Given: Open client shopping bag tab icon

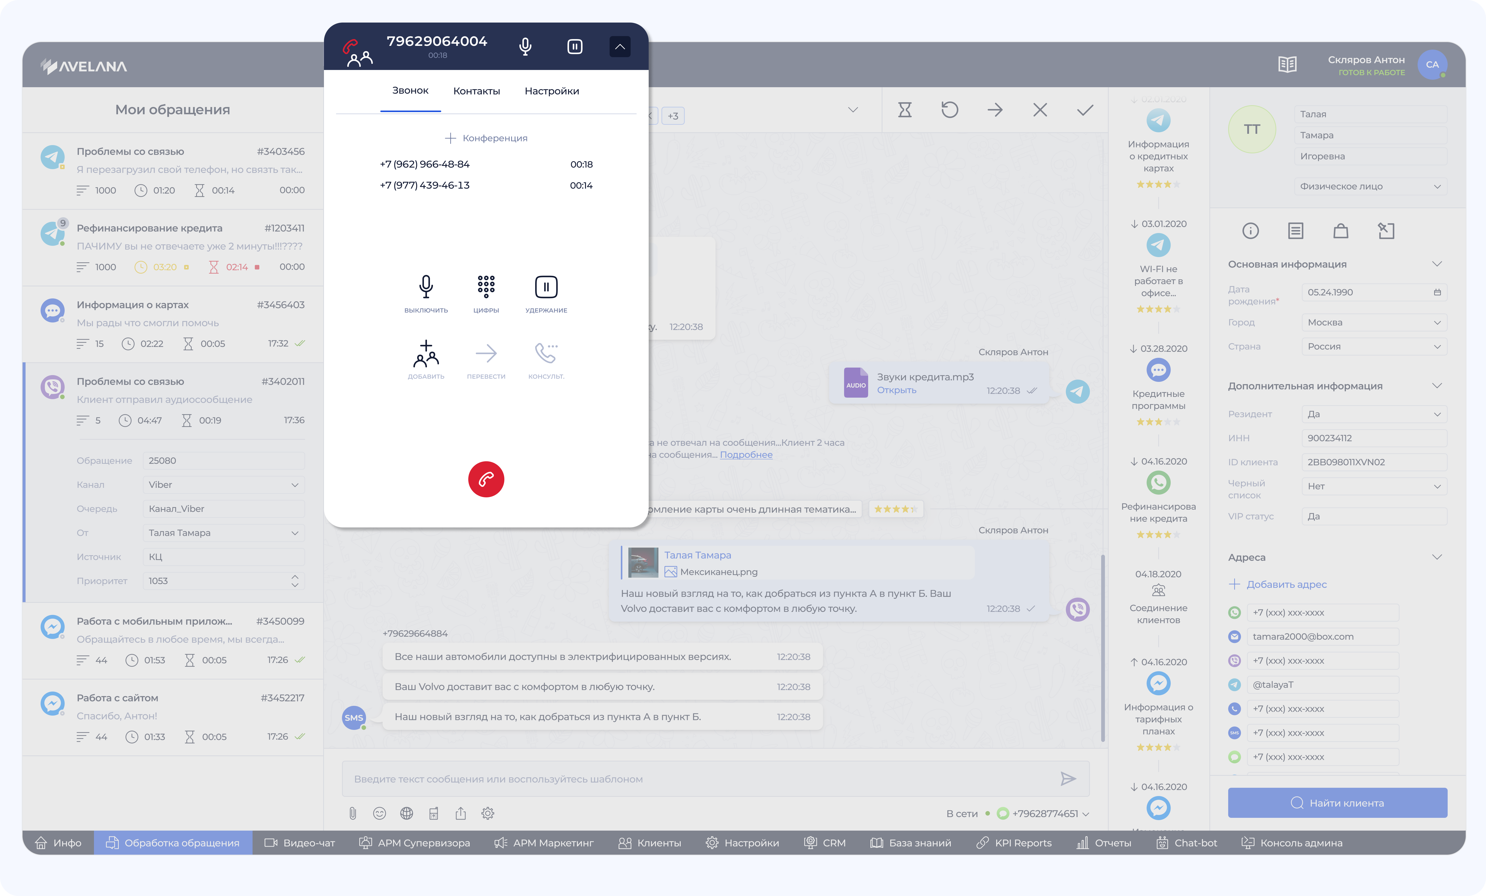Looking at the screenshot, I should coord(1341,231).
